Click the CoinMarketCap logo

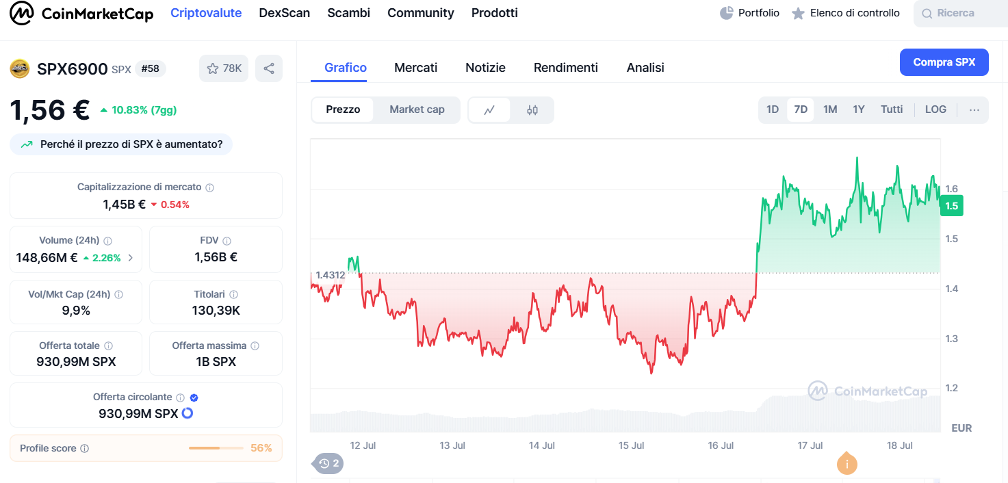pyautogui.click(x=81, y=13)
